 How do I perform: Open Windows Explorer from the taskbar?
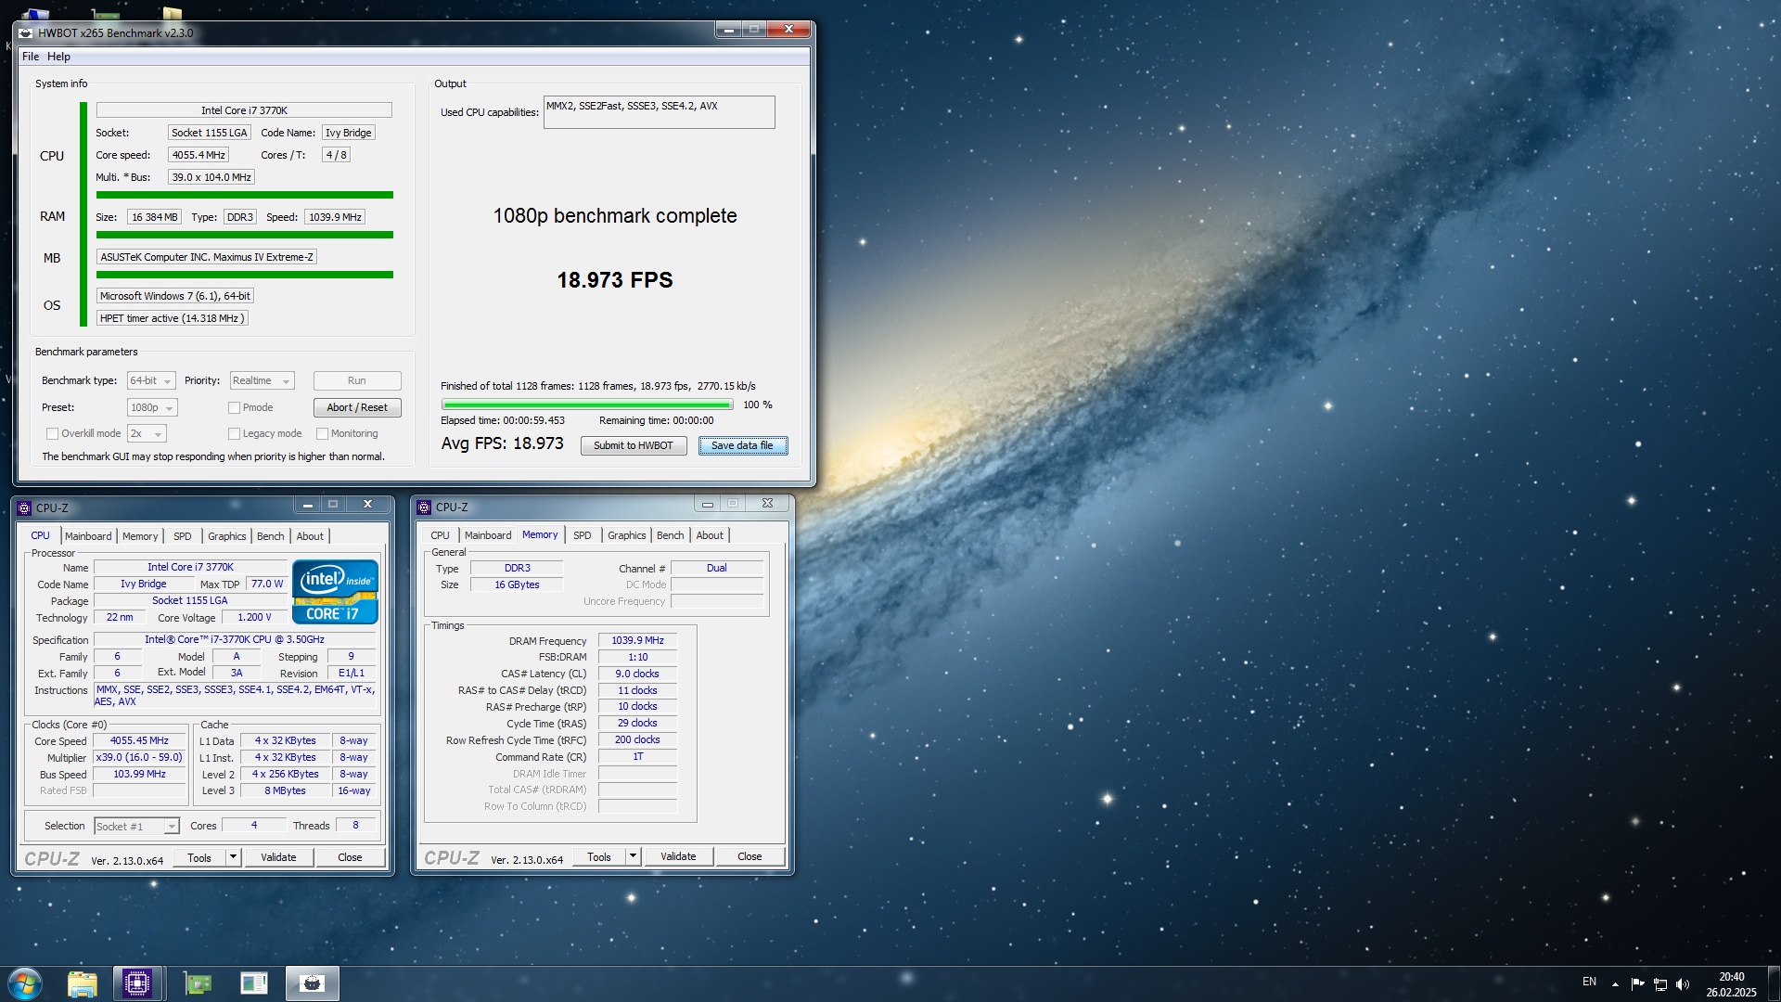point(83,983)
